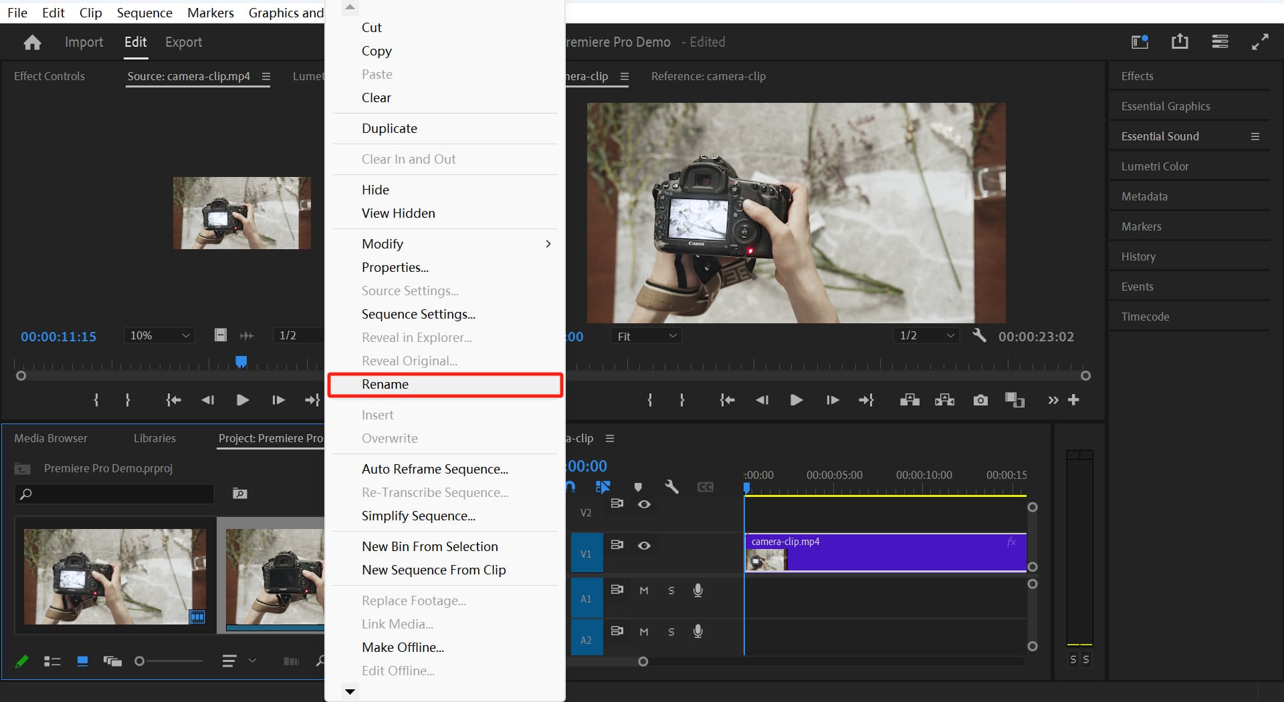Click the New Item plus icon

[x=1074, y=399]
